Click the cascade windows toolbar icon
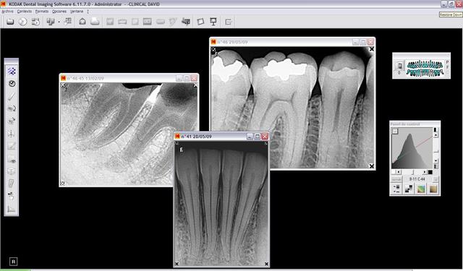 click(51, 22)
